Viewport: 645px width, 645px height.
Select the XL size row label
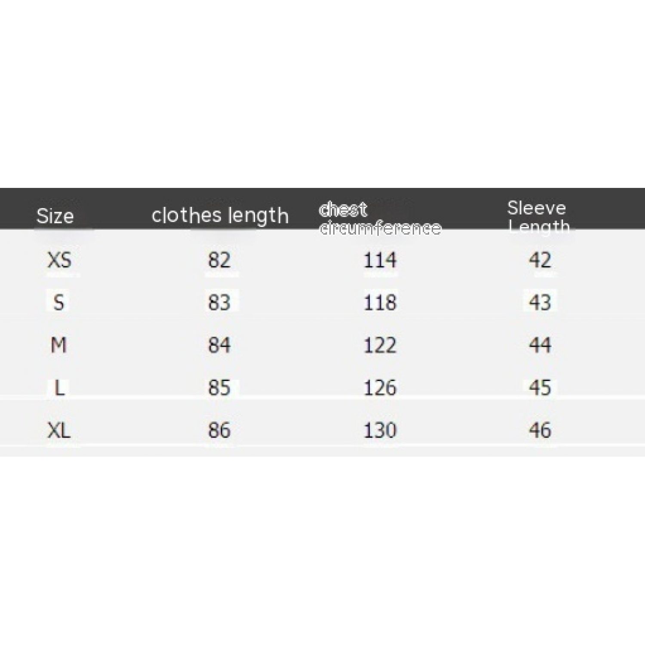pyautogui.click(x=59, y=430)
